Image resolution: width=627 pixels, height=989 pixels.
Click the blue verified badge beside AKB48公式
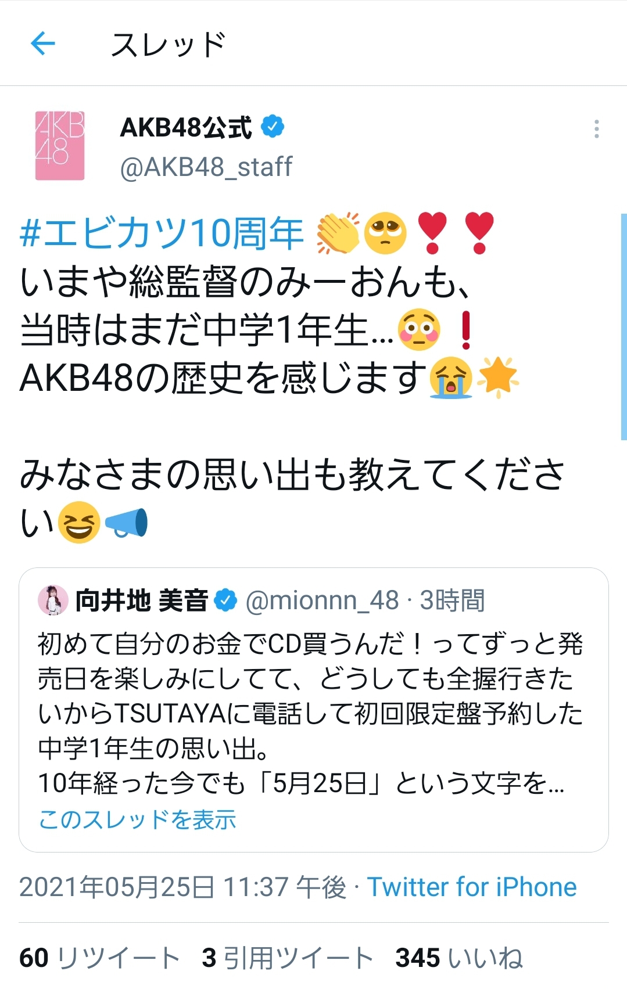point(272,126)
